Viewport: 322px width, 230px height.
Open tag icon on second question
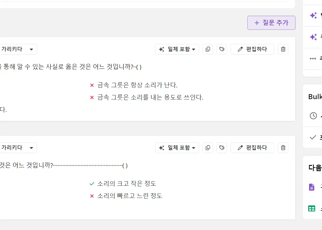pos(221,148)
